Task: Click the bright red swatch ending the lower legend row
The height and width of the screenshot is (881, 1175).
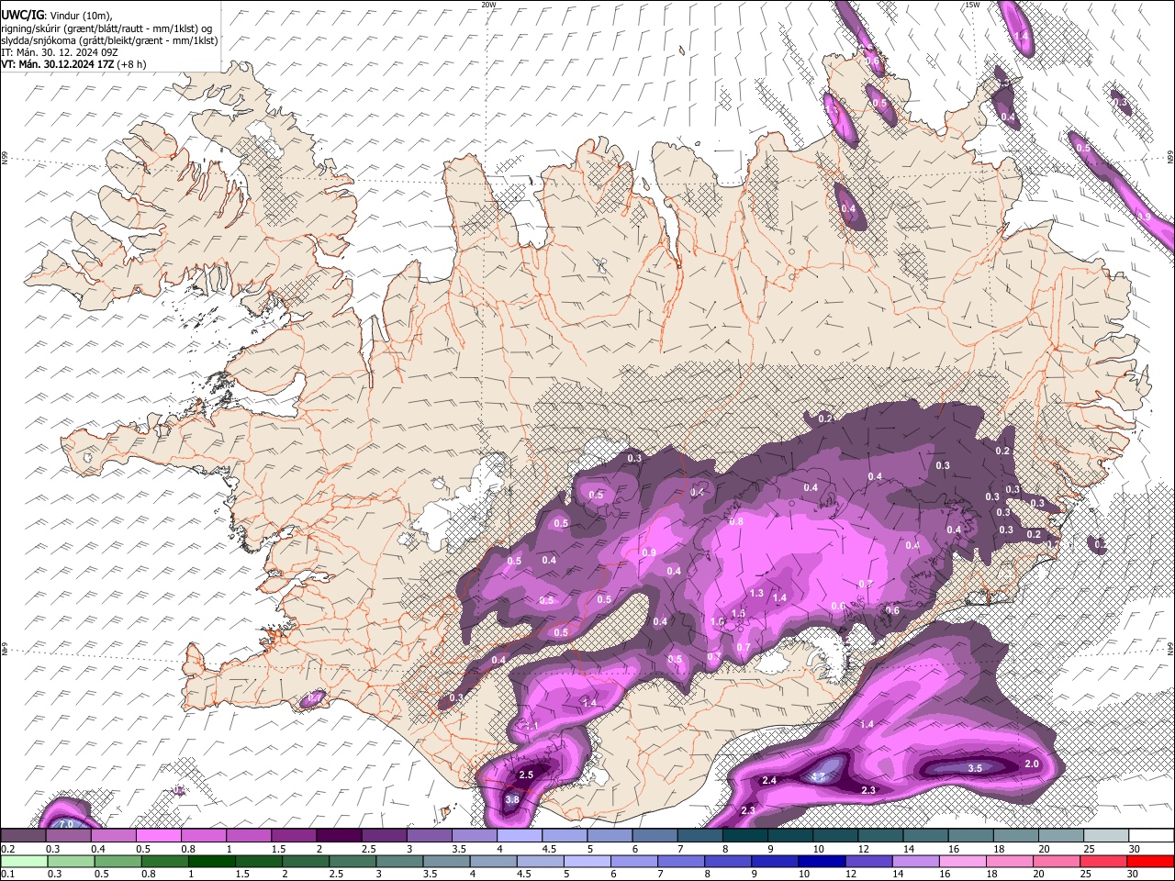Action: 1150,861
